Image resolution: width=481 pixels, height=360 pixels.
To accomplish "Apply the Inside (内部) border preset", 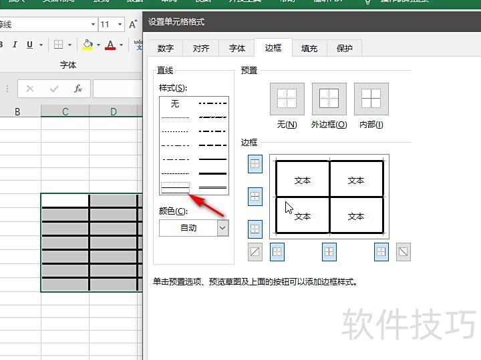I will tap(371, 99).
